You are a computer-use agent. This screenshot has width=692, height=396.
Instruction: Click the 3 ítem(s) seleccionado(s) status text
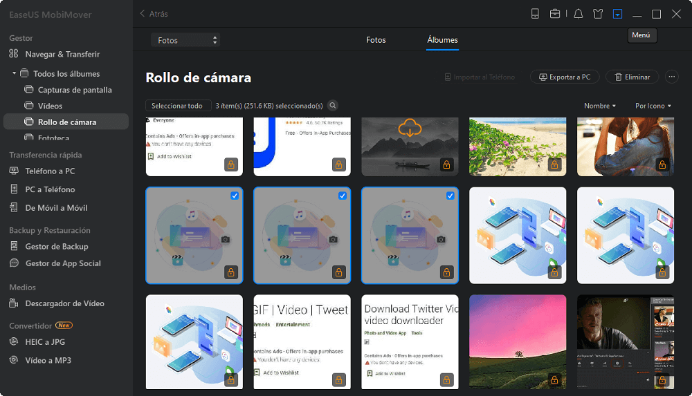269,106
